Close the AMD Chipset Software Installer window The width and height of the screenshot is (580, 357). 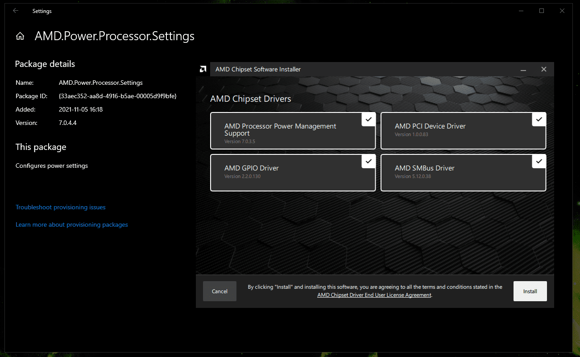543,69
